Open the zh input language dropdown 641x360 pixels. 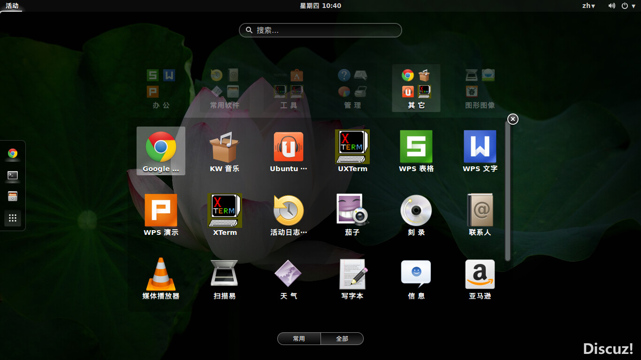[x=588, y=6]
